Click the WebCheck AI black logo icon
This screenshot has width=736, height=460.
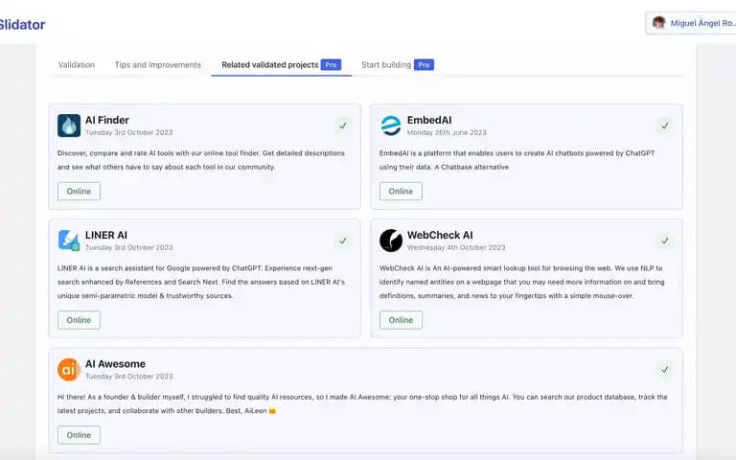391,241
